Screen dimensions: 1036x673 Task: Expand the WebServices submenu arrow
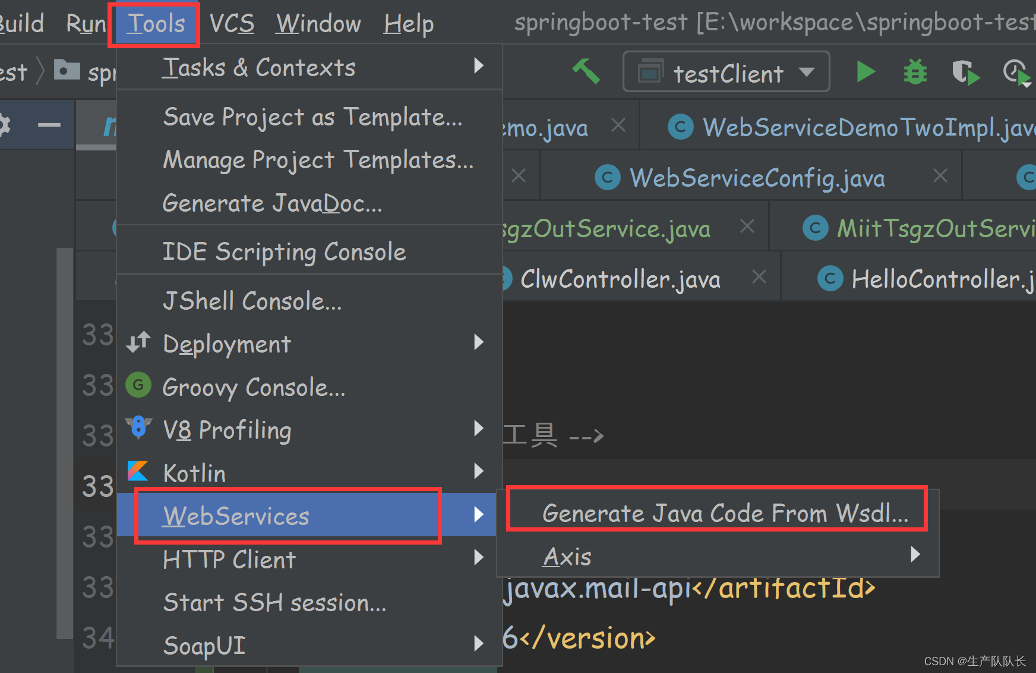(479, 515)
